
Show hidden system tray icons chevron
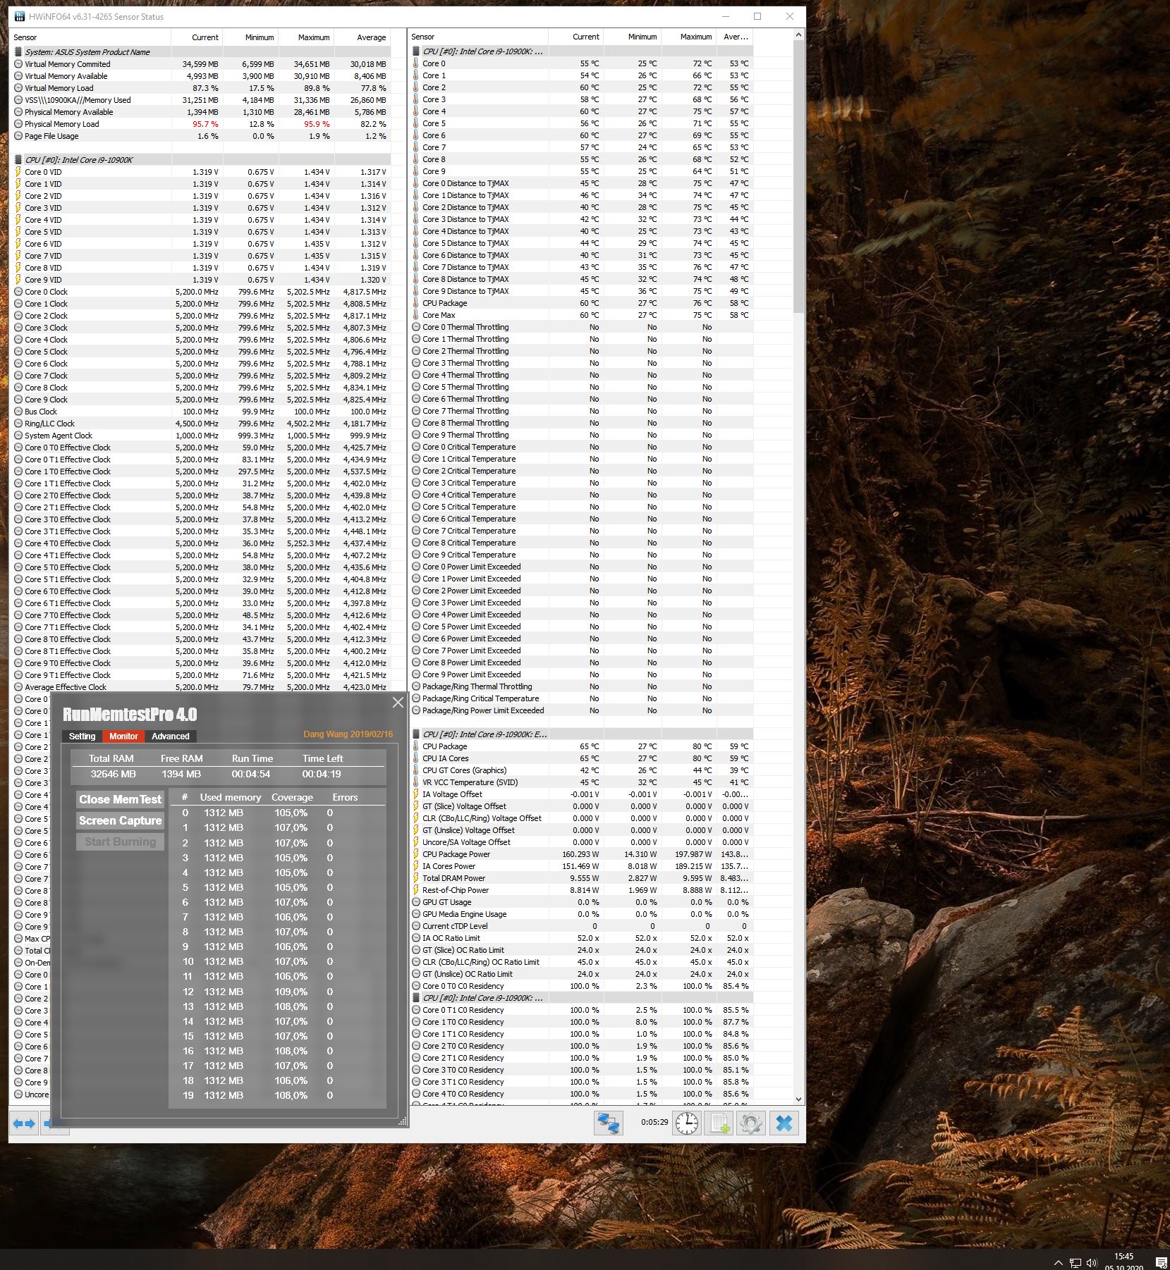[x=1058, y=1262]
